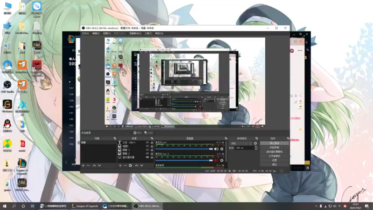Pop out the Scene Transitions (转场特效) dock

pos(256,138)
